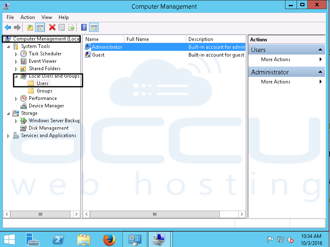Launch PowerShell from the taskbar
This screenshot has width=330, height=247.
pos(58,240)
